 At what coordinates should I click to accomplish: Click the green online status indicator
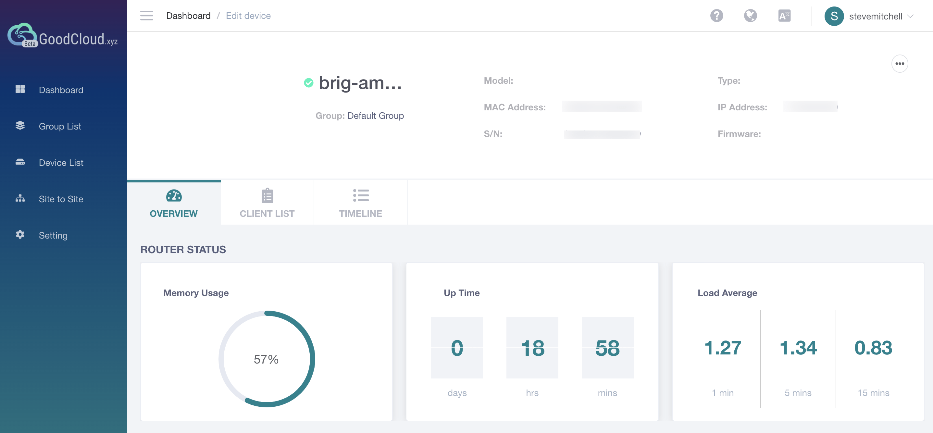tap(309, 83)
